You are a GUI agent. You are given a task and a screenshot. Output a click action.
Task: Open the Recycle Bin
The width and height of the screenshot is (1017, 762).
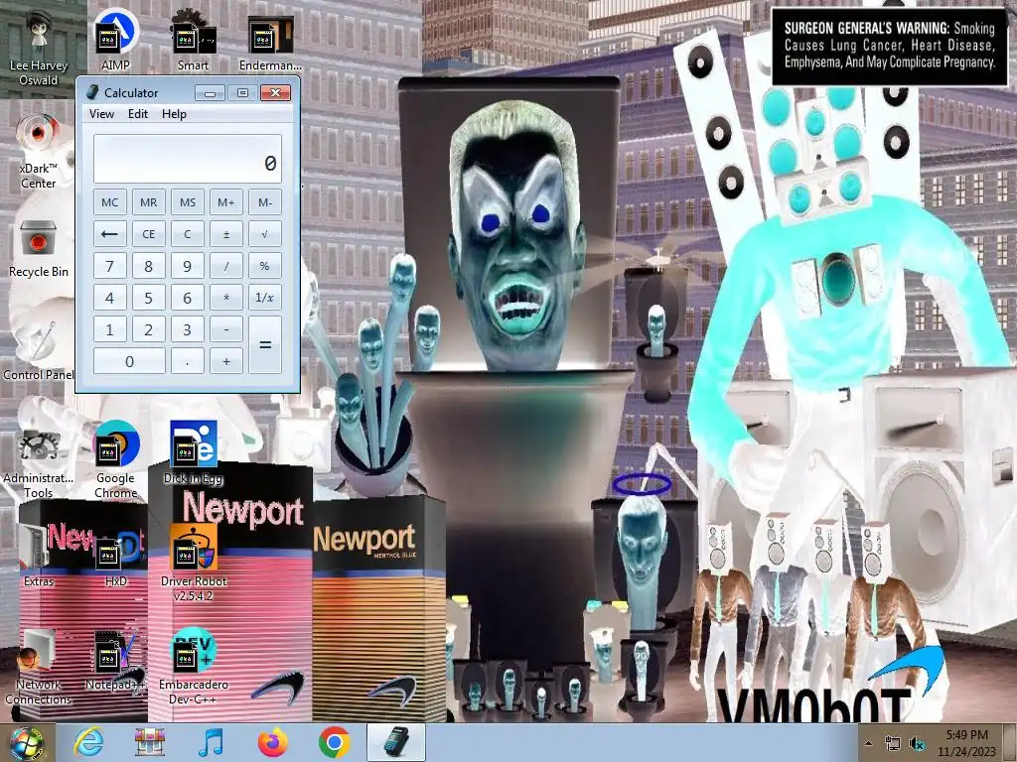click(39, 249)
